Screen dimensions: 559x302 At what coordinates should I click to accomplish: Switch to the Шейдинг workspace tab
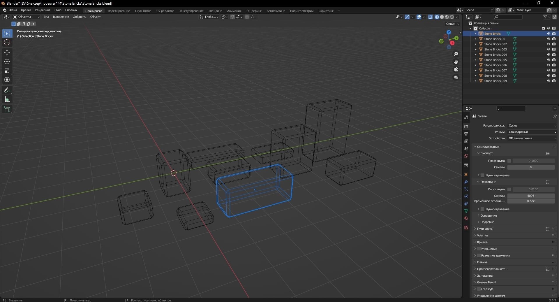[215, 11]
